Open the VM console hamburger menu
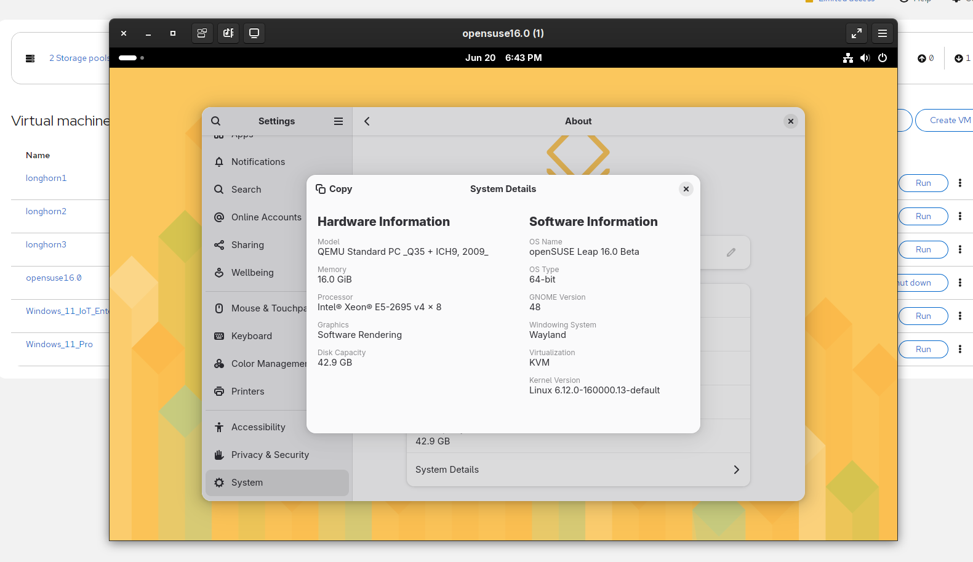This screenshot has height=562, width=973. [x=883, y=33]
